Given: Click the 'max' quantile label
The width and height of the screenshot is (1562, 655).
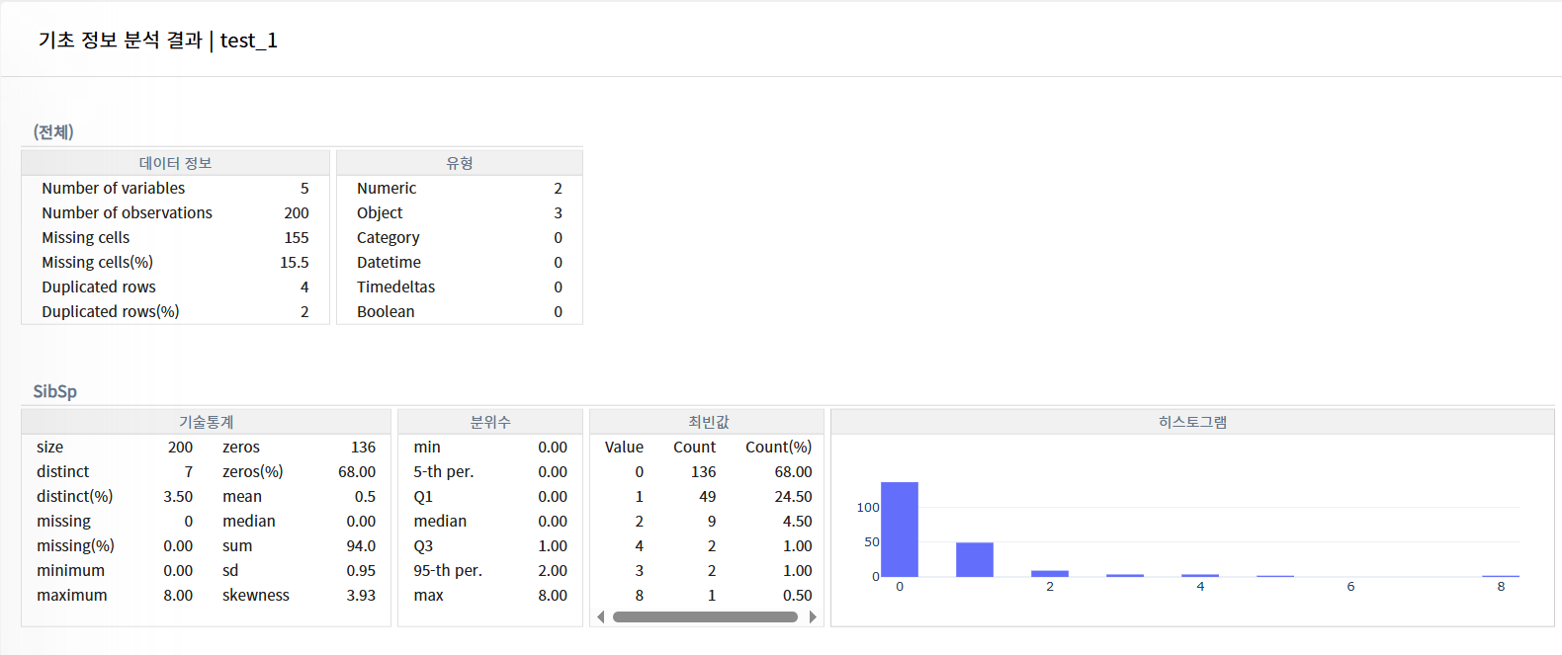Looking at the screenshot, I should [x=428, y=595].
